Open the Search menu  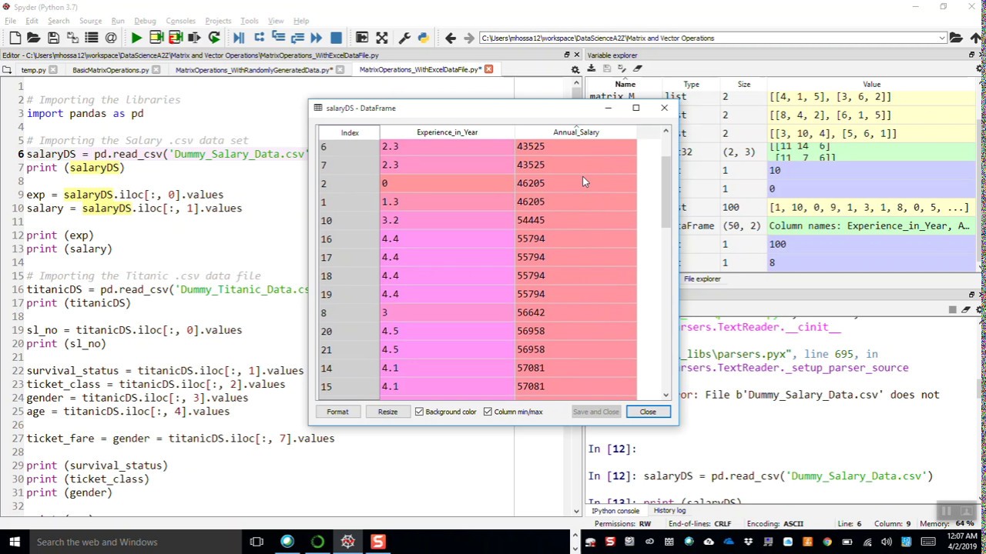pos(59,21)
